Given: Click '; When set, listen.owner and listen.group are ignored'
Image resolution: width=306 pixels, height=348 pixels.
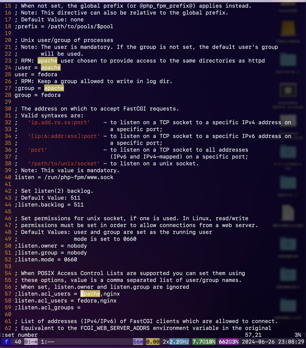Looking at the screenshot, I should point(102,287).
